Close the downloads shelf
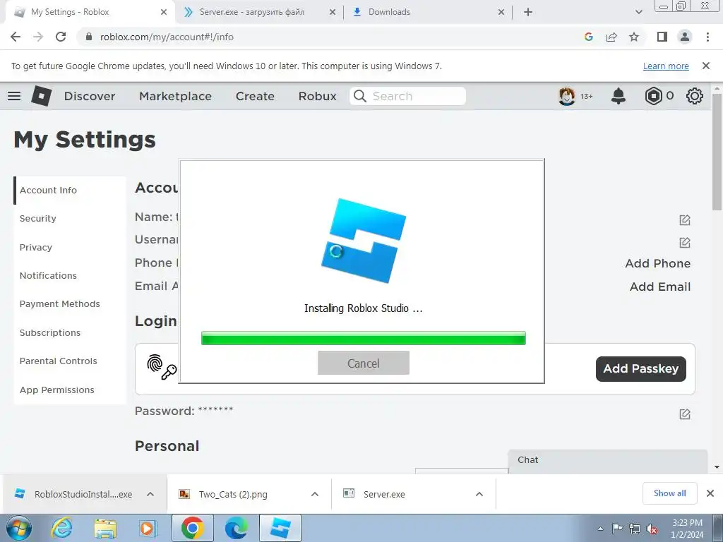The width and height of the screenshot is (723, 542). [710, 493]
